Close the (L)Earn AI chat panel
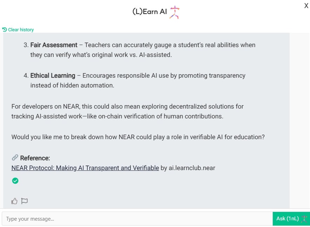 (306, 6)
